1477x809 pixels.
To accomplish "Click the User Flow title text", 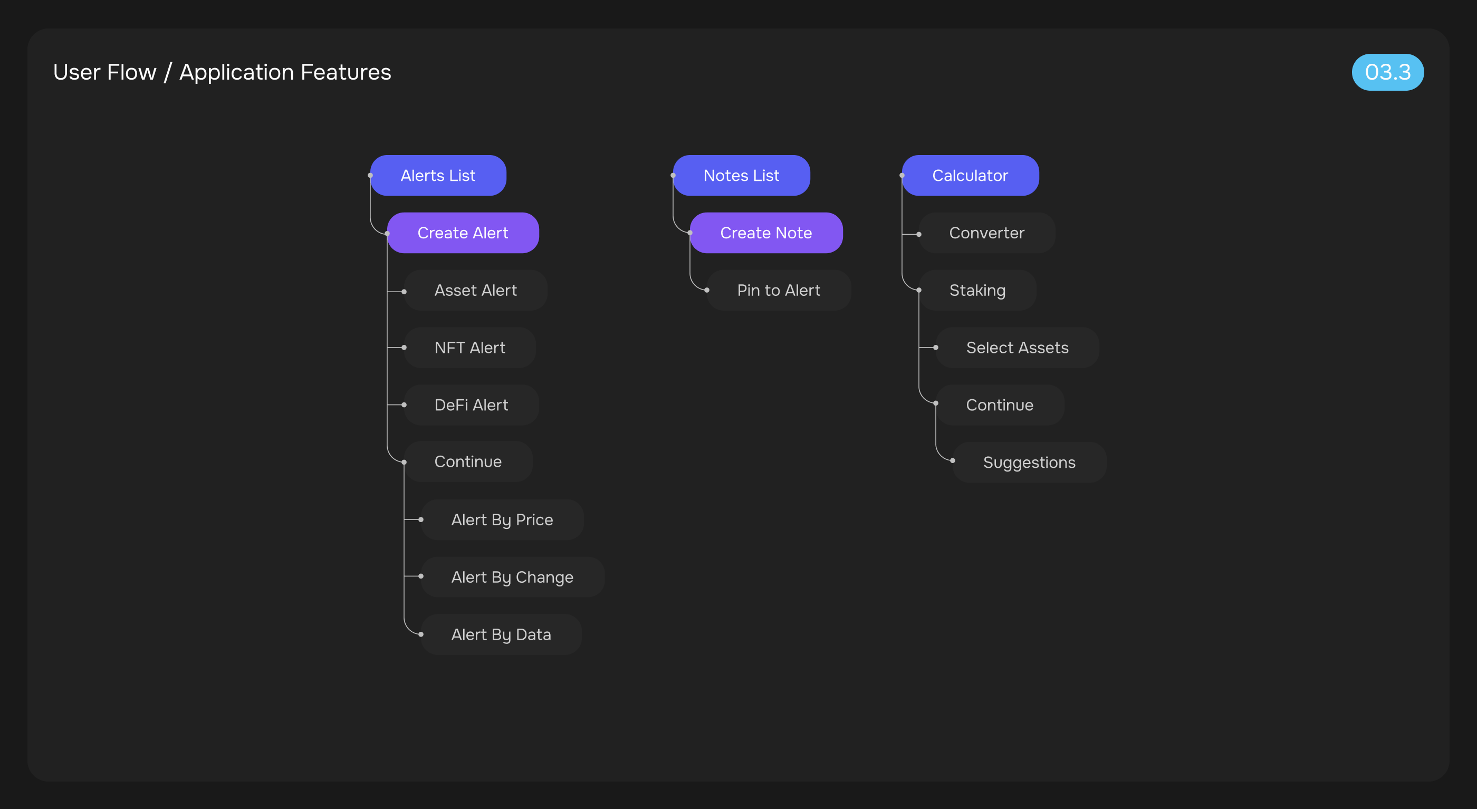I will (x=222, y=72).
